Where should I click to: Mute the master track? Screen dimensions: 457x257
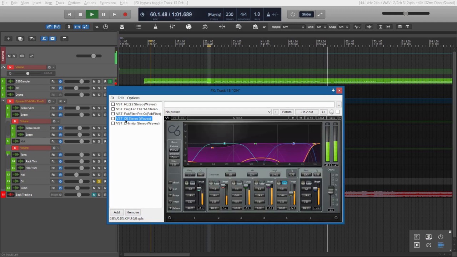pos(9,56)
